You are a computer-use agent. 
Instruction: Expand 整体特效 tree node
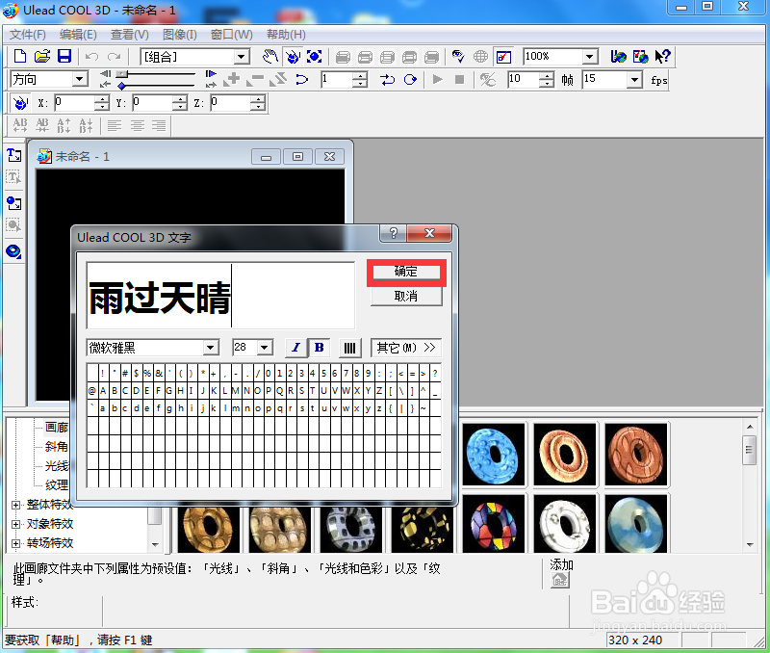tap(15, 505)
